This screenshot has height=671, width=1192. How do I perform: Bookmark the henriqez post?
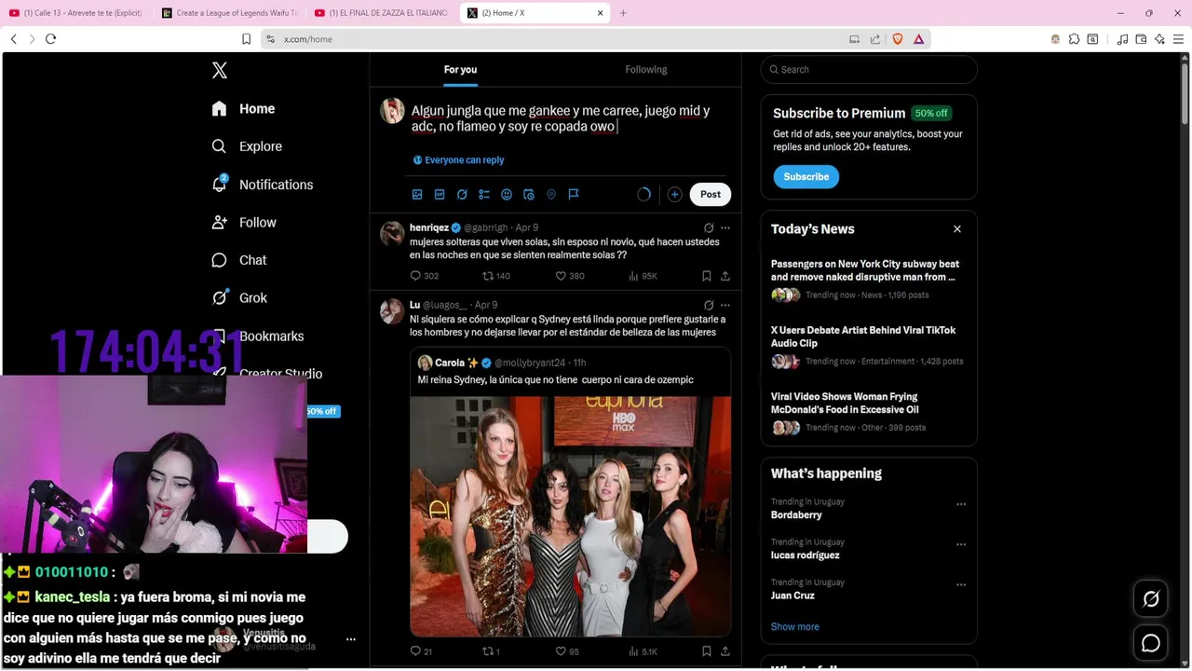[707, 276]
